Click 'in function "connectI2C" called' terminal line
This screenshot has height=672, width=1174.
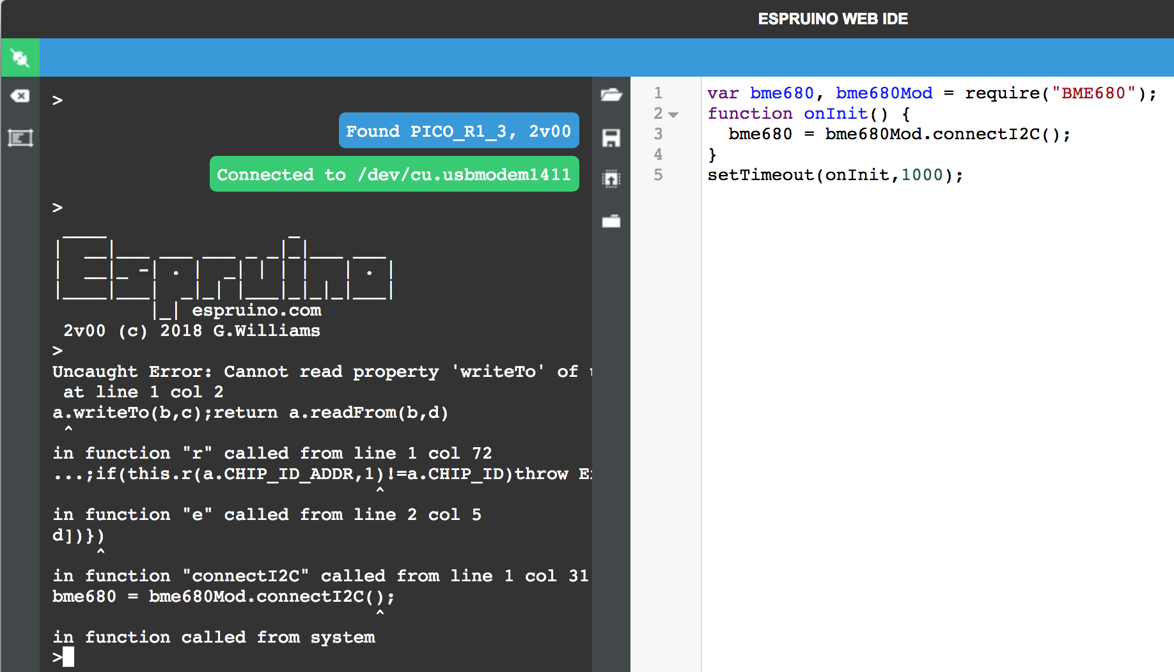(320, 576)
